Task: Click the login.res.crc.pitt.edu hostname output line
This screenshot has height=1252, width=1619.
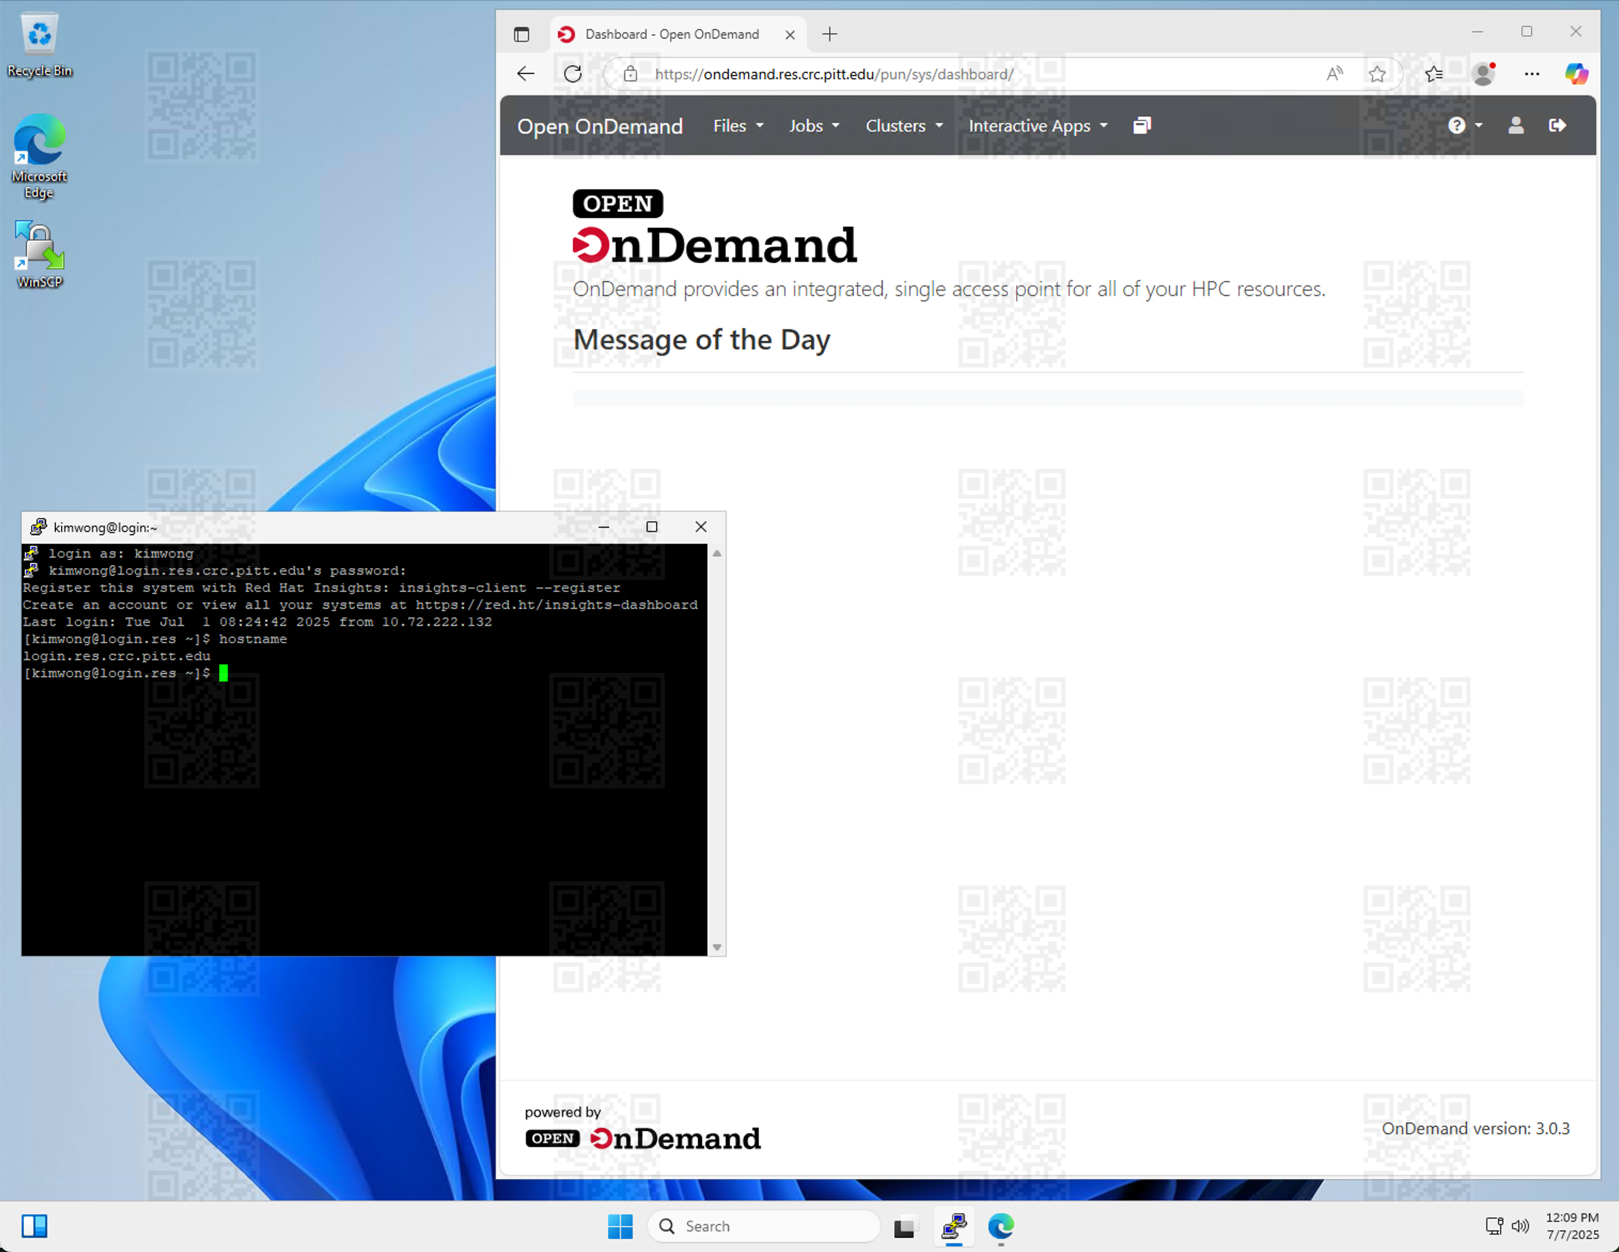Action: click(x=116, y=655)
